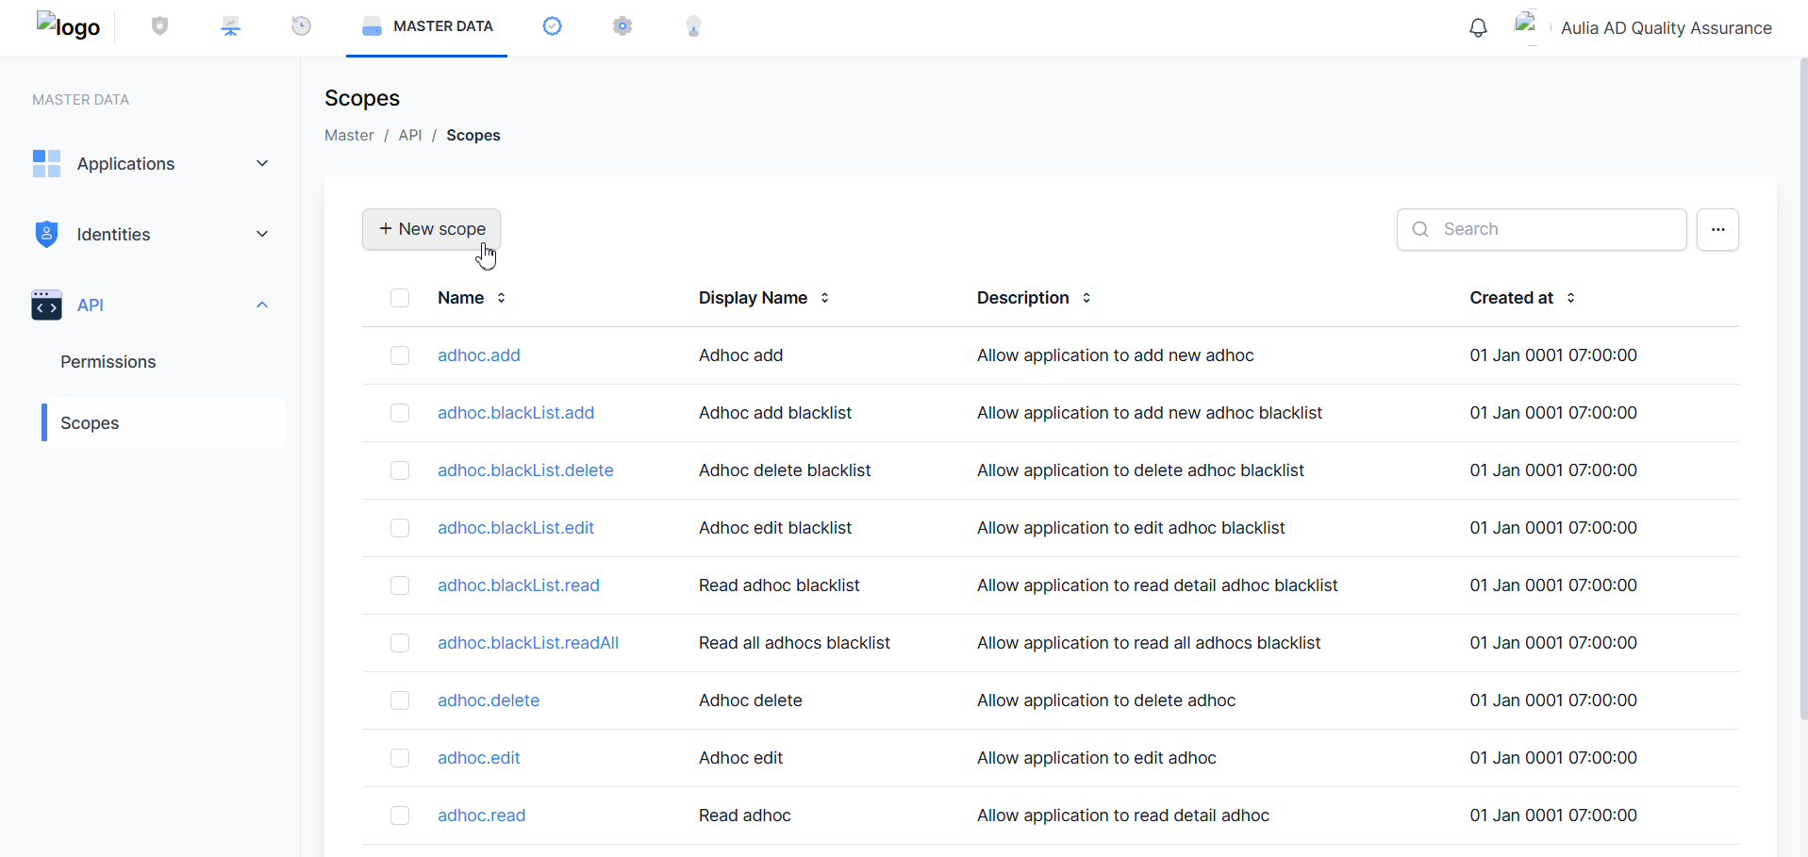This screenshot has width=1808, height=857.
Task: Go to Permissions under API
Action: (x=108, y=362)
